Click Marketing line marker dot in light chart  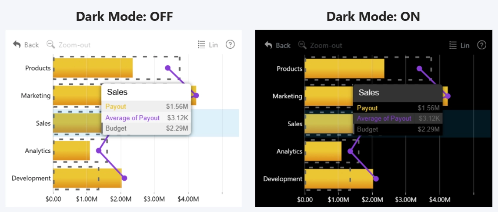pos(196,95)
